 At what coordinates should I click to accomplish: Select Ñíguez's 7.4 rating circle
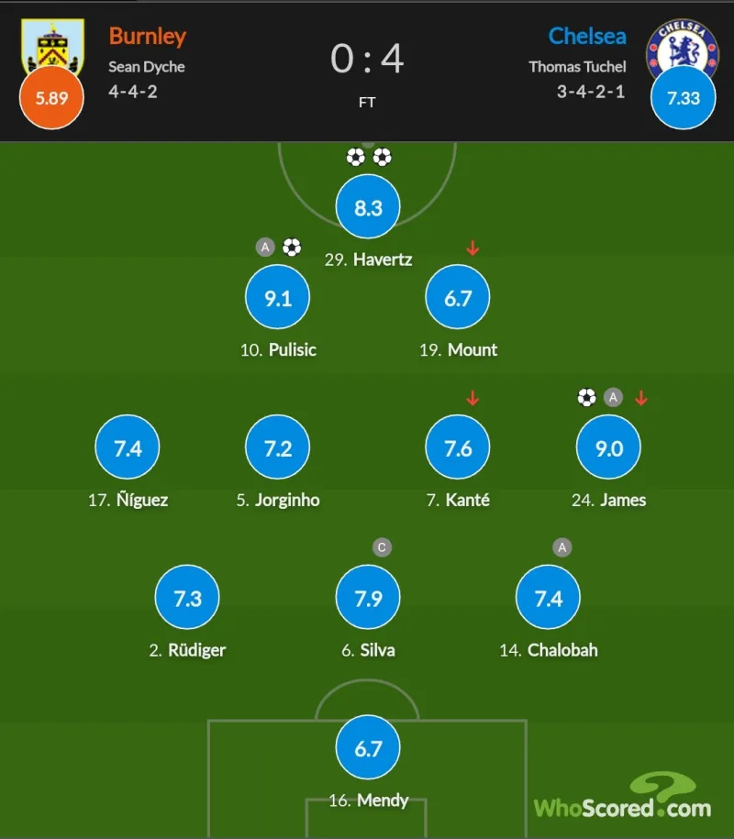(128, 448)
